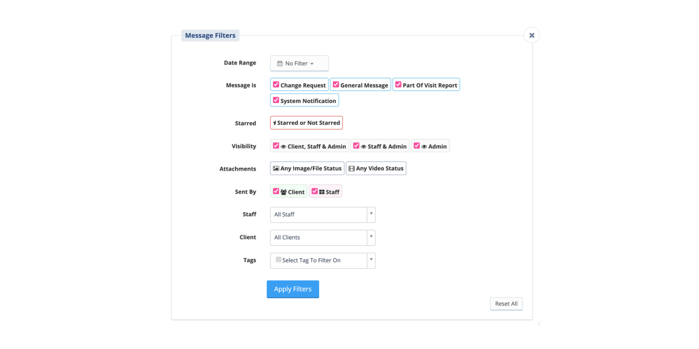
Task: Uncheck Part Of Visit Report checkbox
Action: pos(398,85)
